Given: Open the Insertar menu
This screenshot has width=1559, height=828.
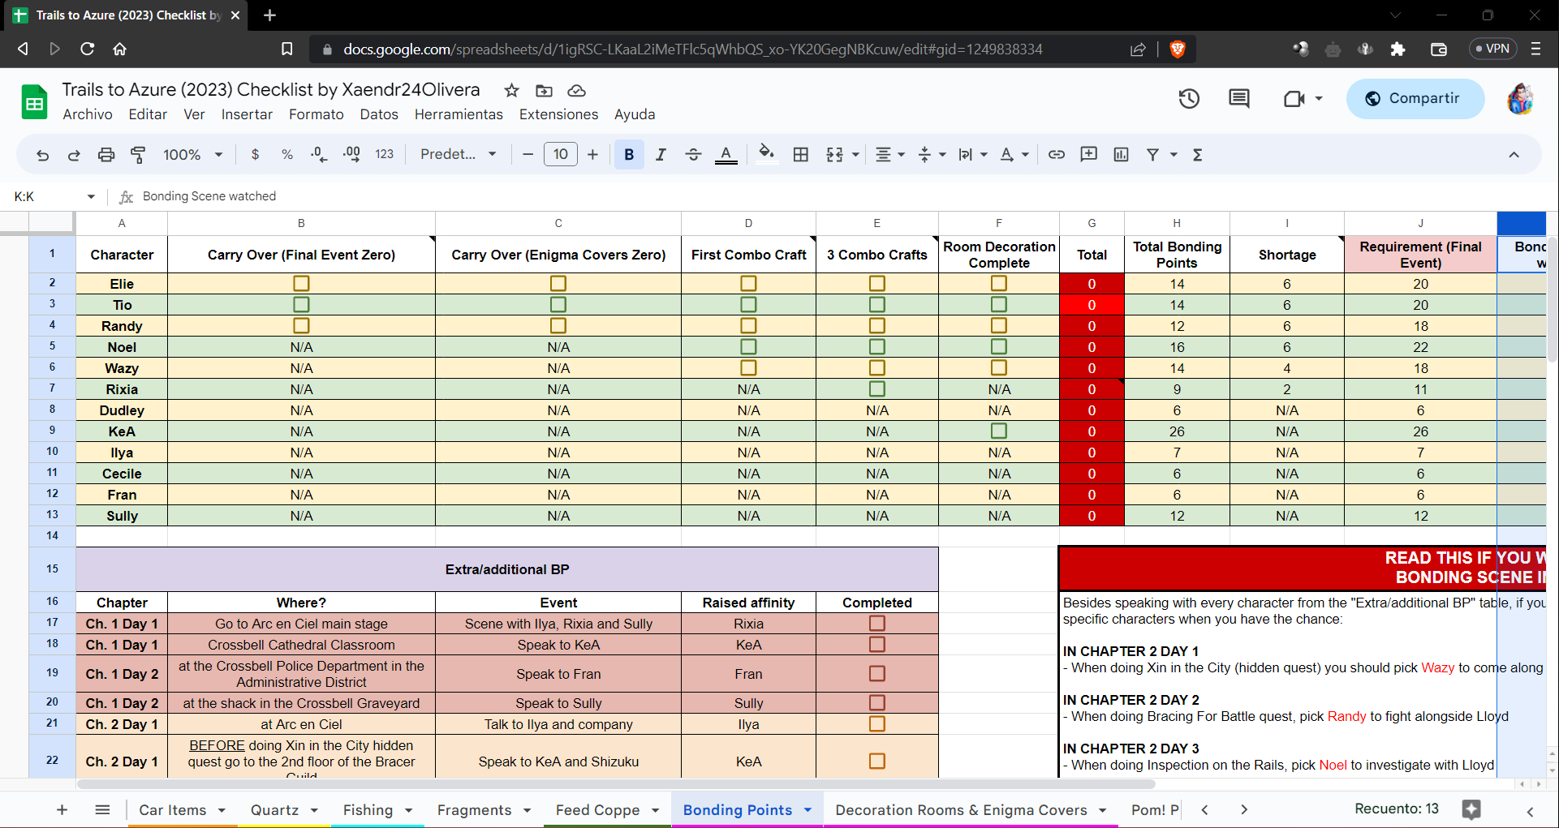Looking at the screenshot, I should pyautogui.click(x=247, y=114).
